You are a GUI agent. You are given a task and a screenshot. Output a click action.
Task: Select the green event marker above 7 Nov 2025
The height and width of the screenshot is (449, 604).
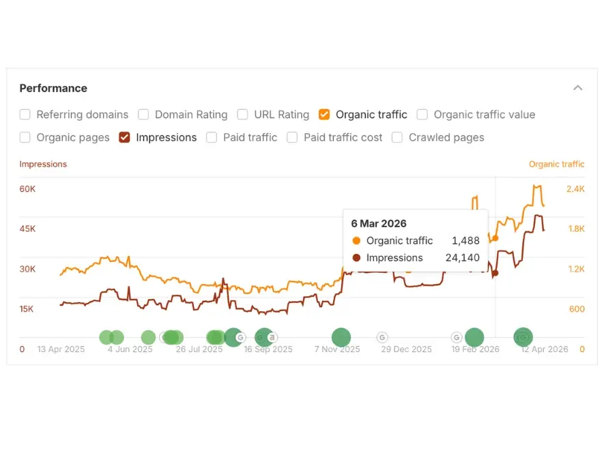point(341,337)
